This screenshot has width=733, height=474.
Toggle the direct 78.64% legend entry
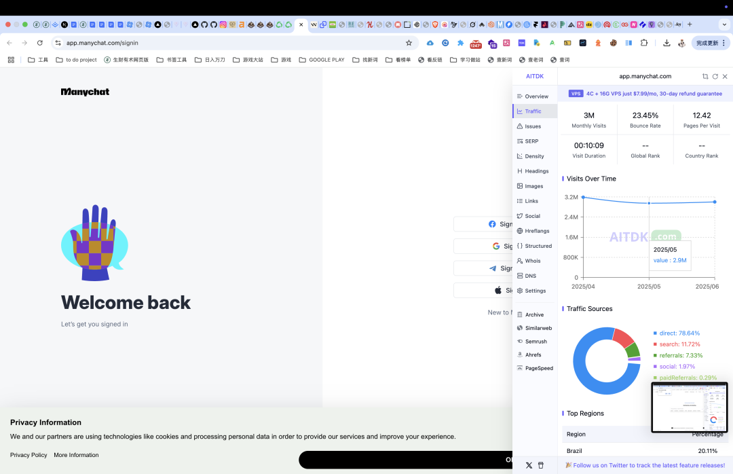tap(677, 333)
